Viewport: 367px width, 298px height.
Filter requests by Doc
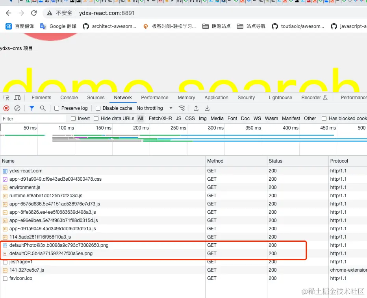pos(245,118)
